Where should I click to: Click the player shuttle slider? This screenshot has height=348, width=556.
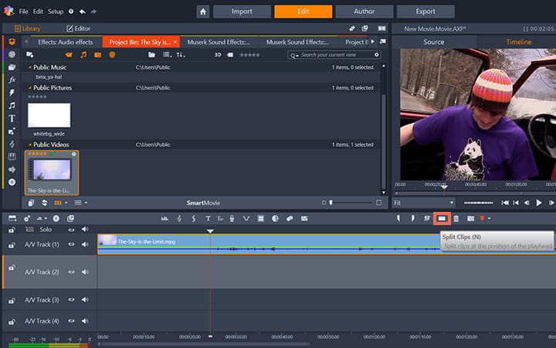(x=478, y=203)
